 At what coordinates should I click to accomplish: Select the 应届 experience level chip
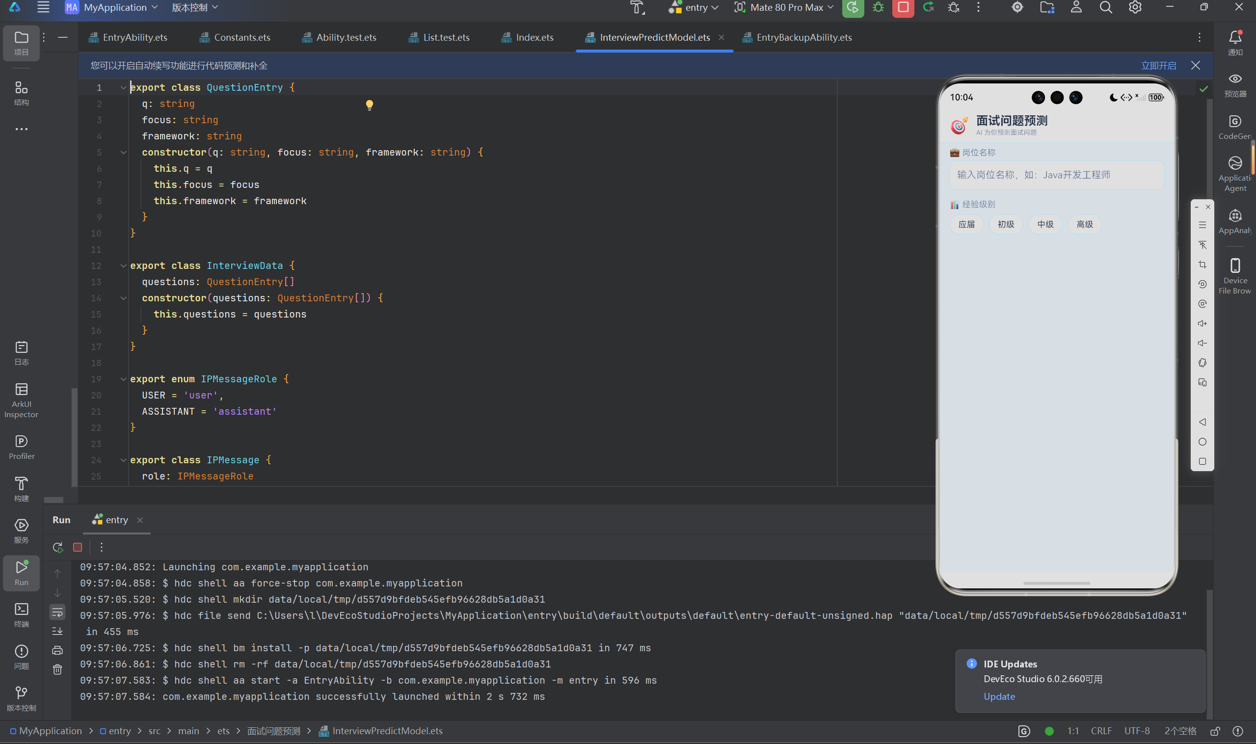tap(967, 224)
